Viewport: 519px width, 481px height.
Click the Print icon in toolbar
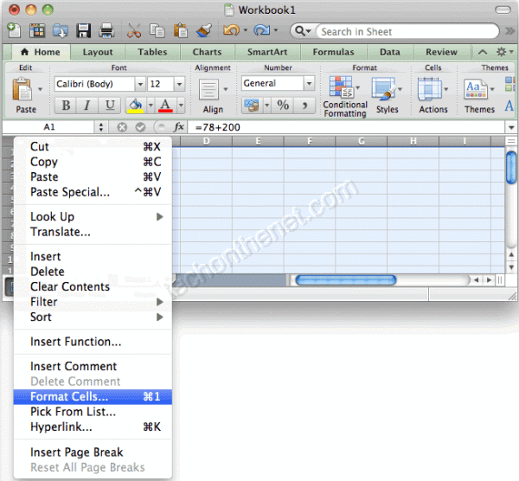[x=106, y=31]
